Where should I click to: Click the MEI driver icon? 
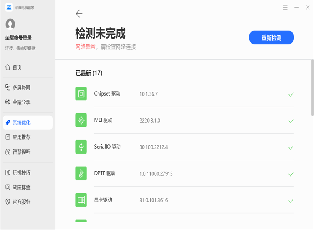[81, 120]
